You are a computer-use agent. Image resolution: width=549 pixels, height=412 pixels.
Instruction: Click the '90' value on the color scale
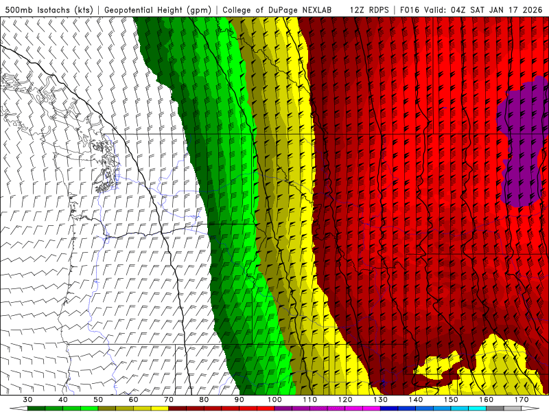tap(240, 400)
